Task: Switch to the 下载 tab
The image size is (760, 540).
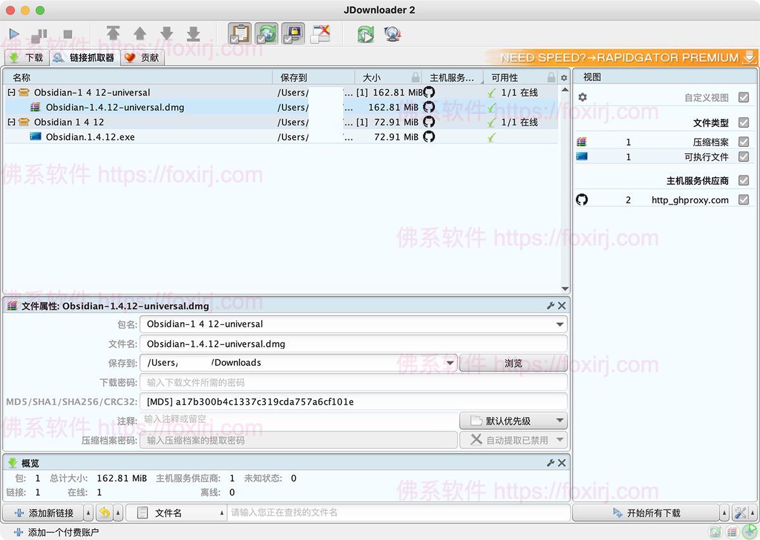Action: tap(27, 57)
